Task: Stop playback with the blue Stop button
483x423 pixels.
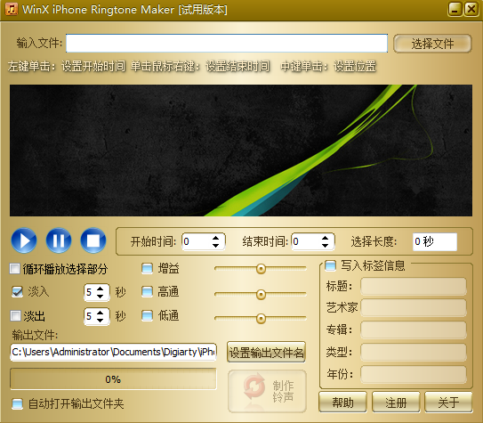Action: (93, 240)
